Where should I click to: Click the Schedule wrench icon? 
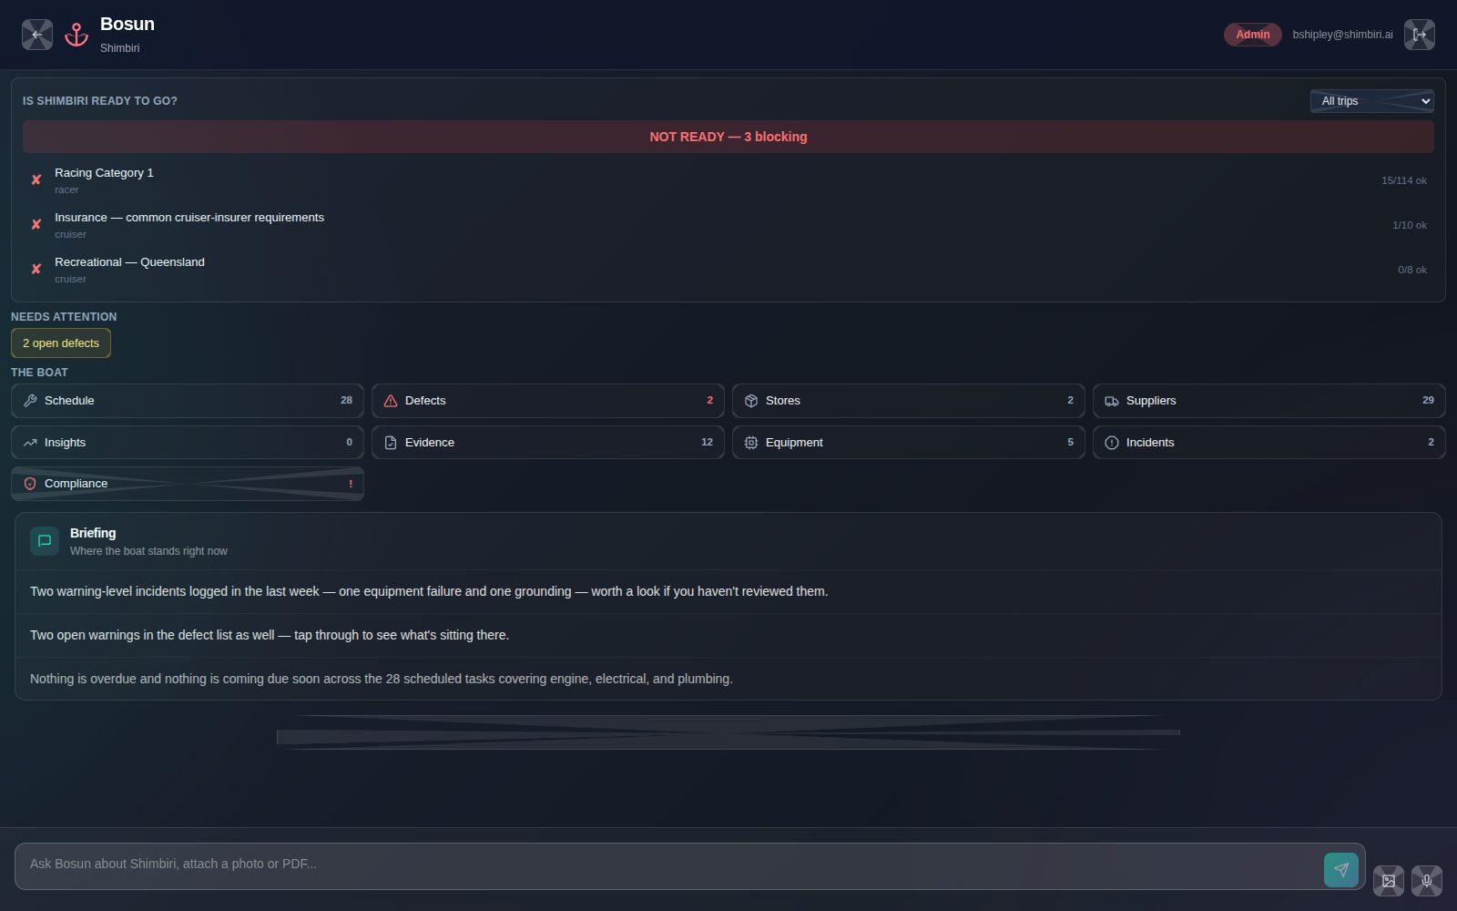(x=30, y=401)
